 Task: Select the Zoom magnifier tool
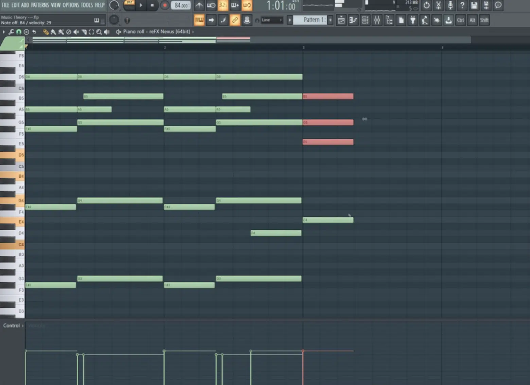point(99,32)
